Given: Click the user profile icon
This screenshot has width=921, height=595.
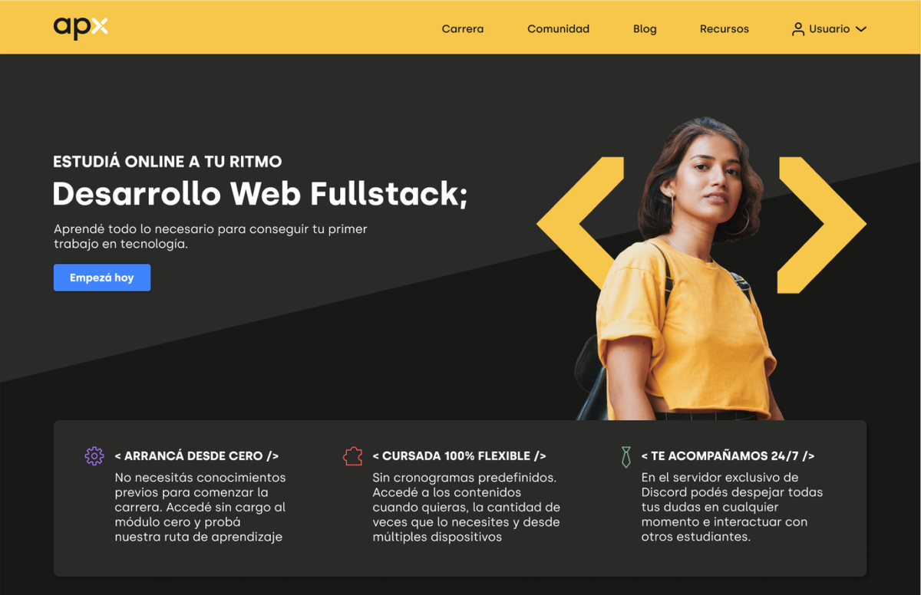Looking at the screenshot, I should pyautogui.click(x=798, y=29).
